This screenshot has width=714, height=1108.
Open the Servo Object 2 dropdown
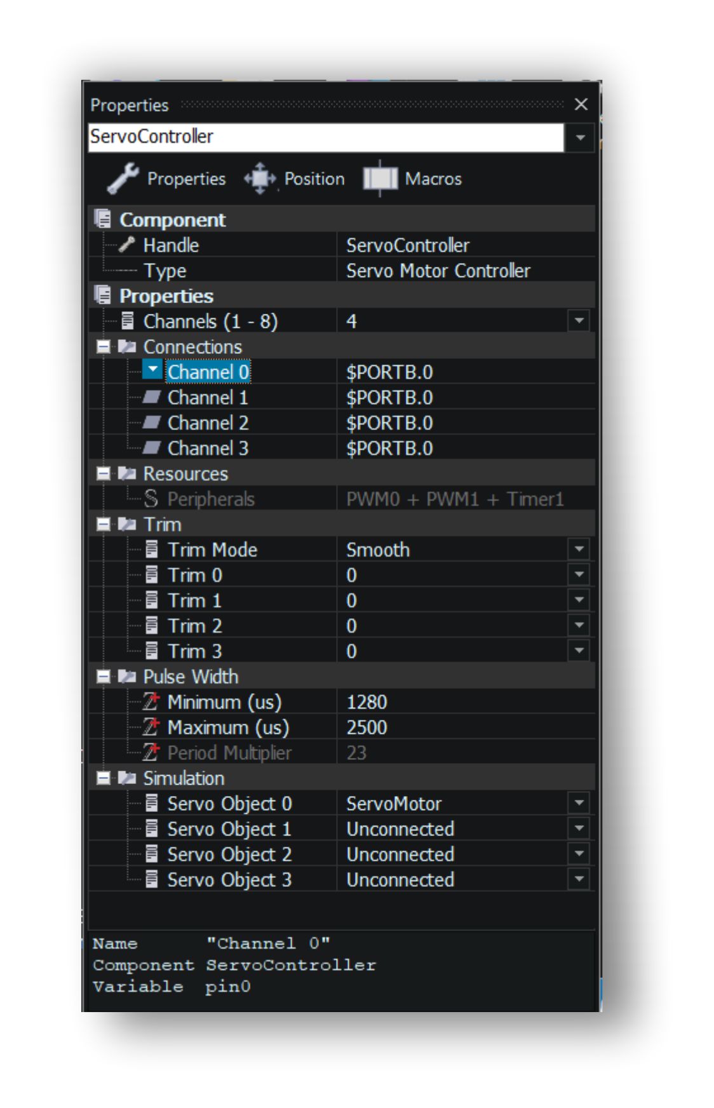click(x=579, y=854)
